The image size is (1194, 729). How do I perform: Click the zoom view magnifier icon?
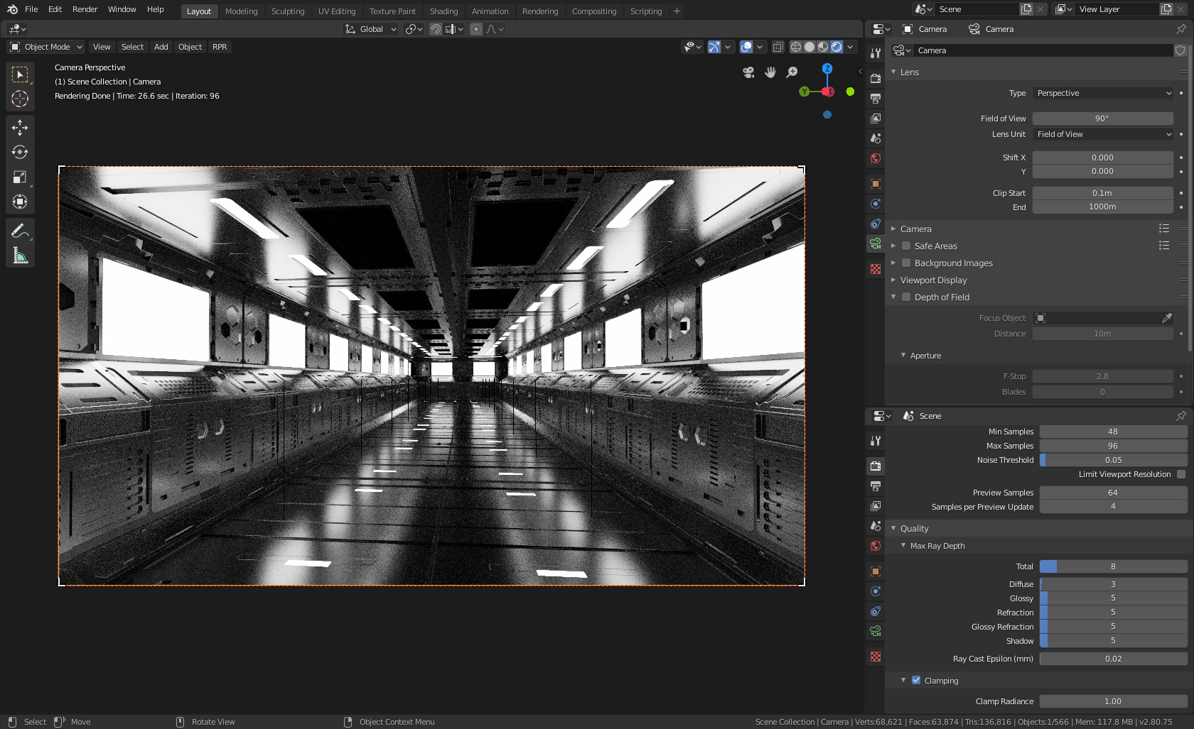tap(792, 72)
